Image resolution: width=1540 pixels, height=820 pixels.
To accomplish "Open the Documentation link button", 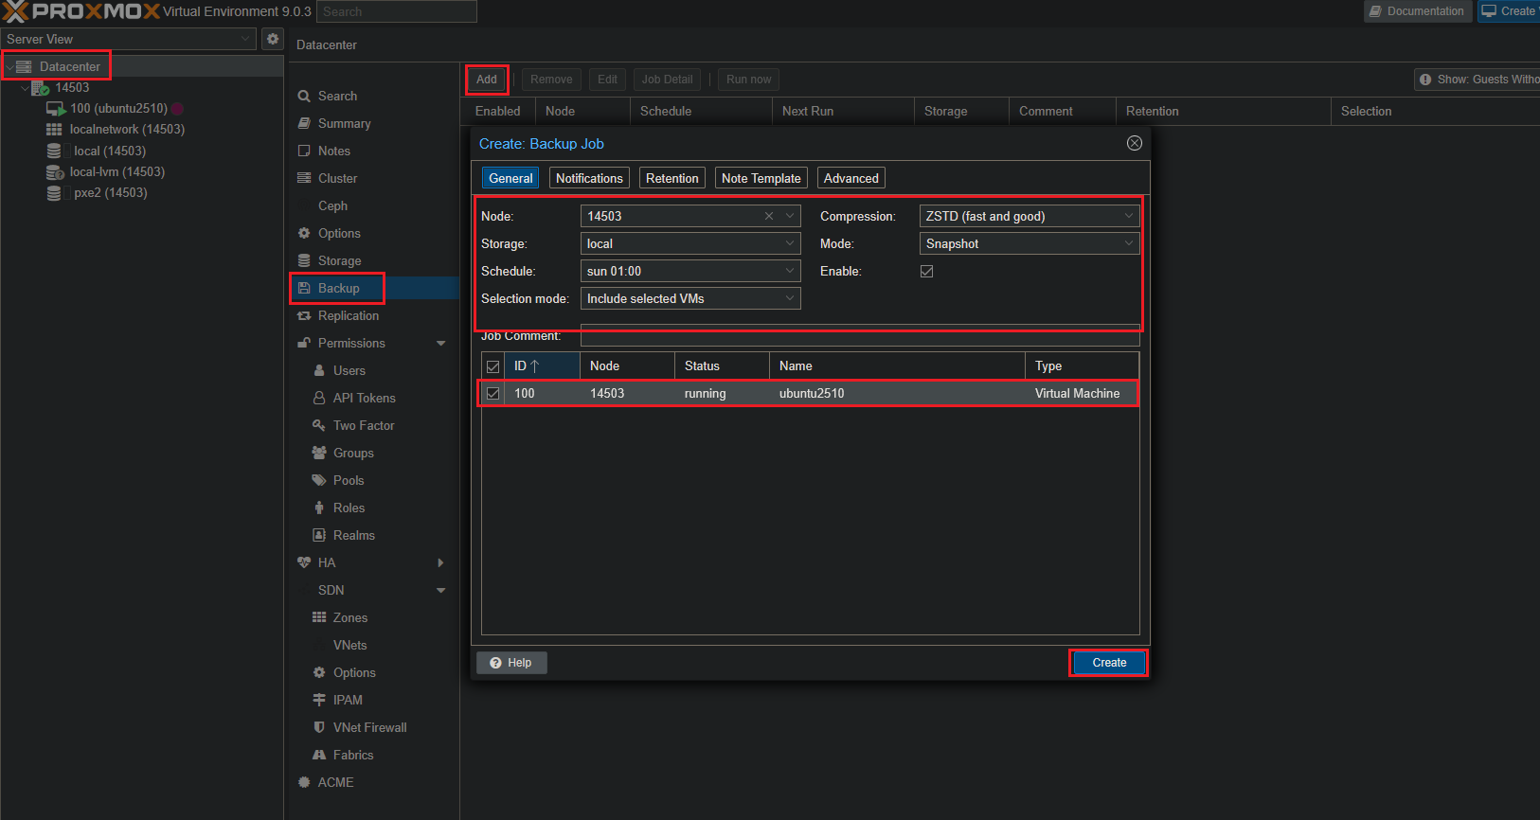I will pyautogui.click(x=1417, y=11).
